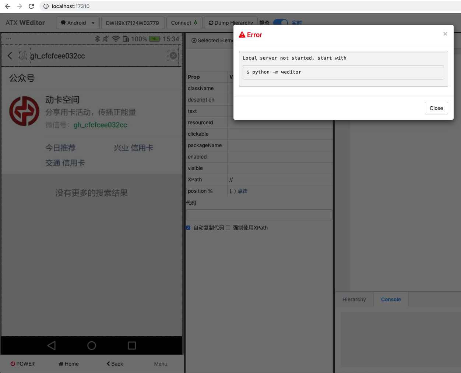
Task: Tap the contact icon beside gh_cfcfcee032cc
Action: coord(24,56)
